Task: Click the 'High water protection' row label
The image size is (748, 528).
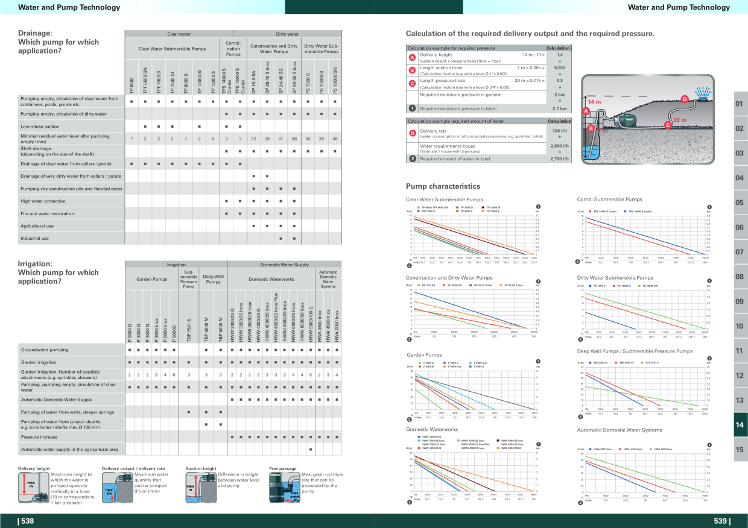Action: click(43, 201)
